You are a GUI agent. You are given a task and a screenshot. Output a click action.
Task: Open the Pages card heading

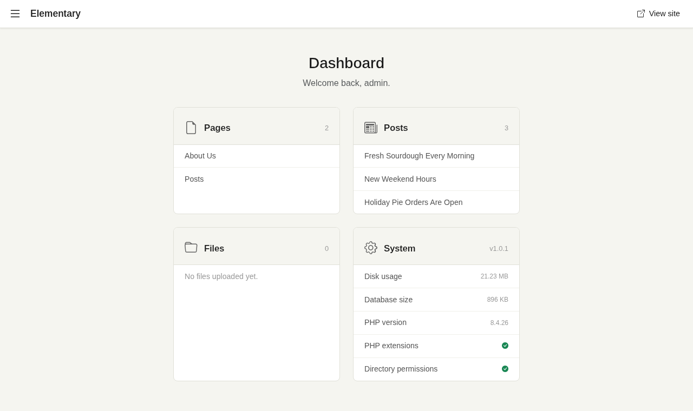[217, 128]
